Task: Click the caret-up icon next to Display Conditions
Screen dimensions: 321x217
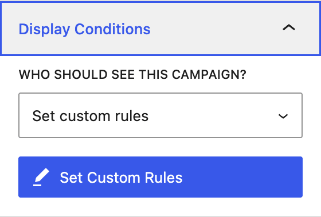Action: 289,27
